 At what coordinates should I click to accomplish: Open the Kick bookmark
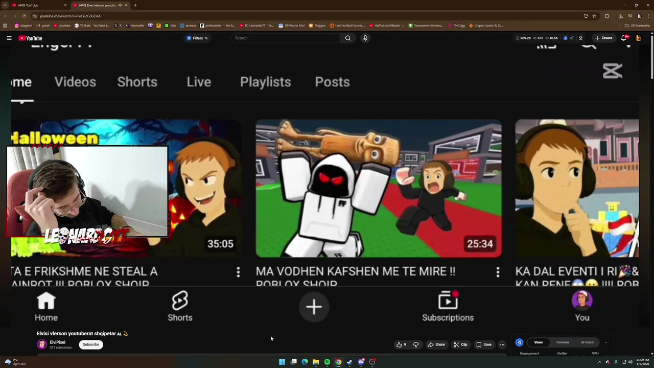(x=171, y=25)
